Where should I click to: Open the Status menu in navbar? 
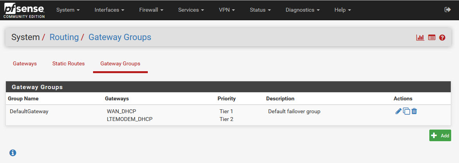click(x=260, y=10)
